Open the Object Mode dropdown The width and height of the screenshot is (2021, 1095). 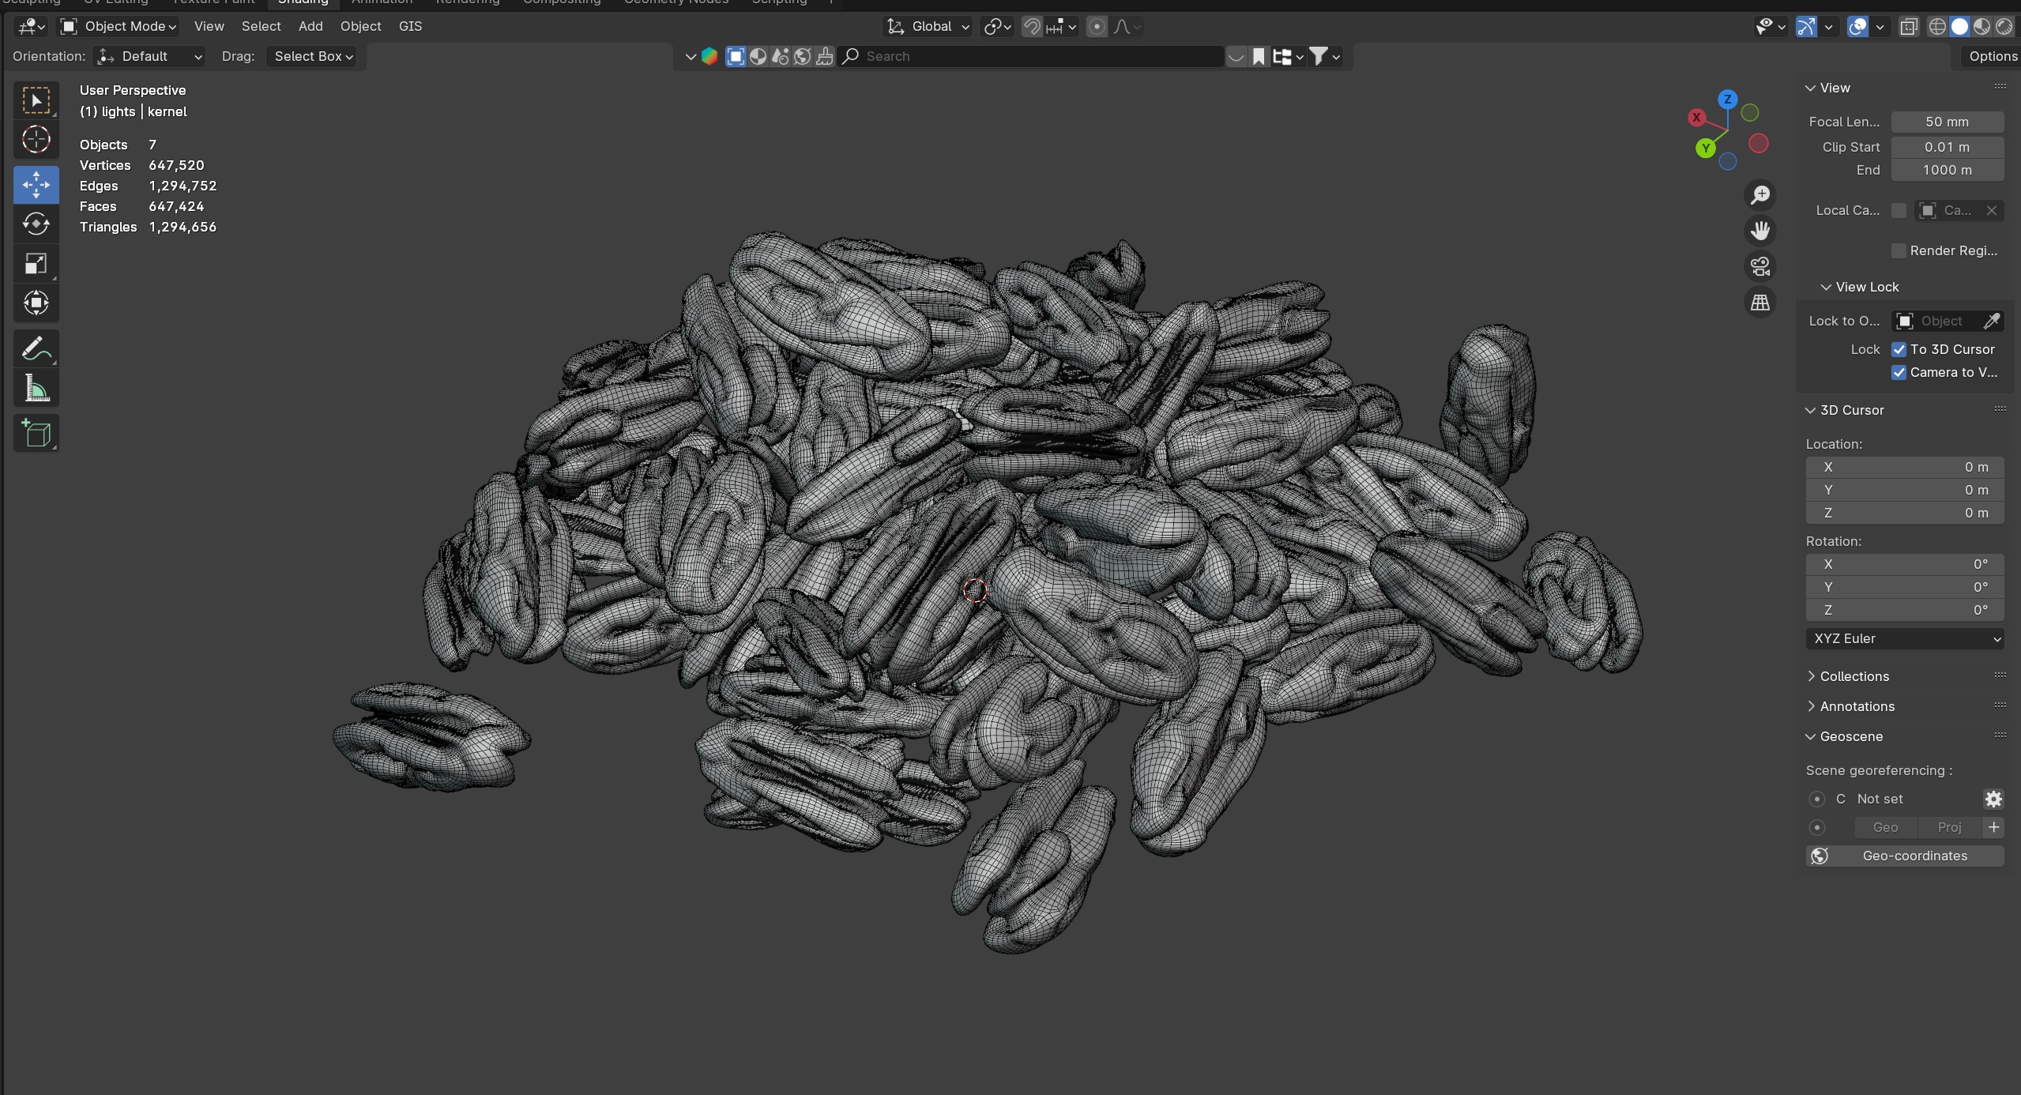tap(120, 26)
